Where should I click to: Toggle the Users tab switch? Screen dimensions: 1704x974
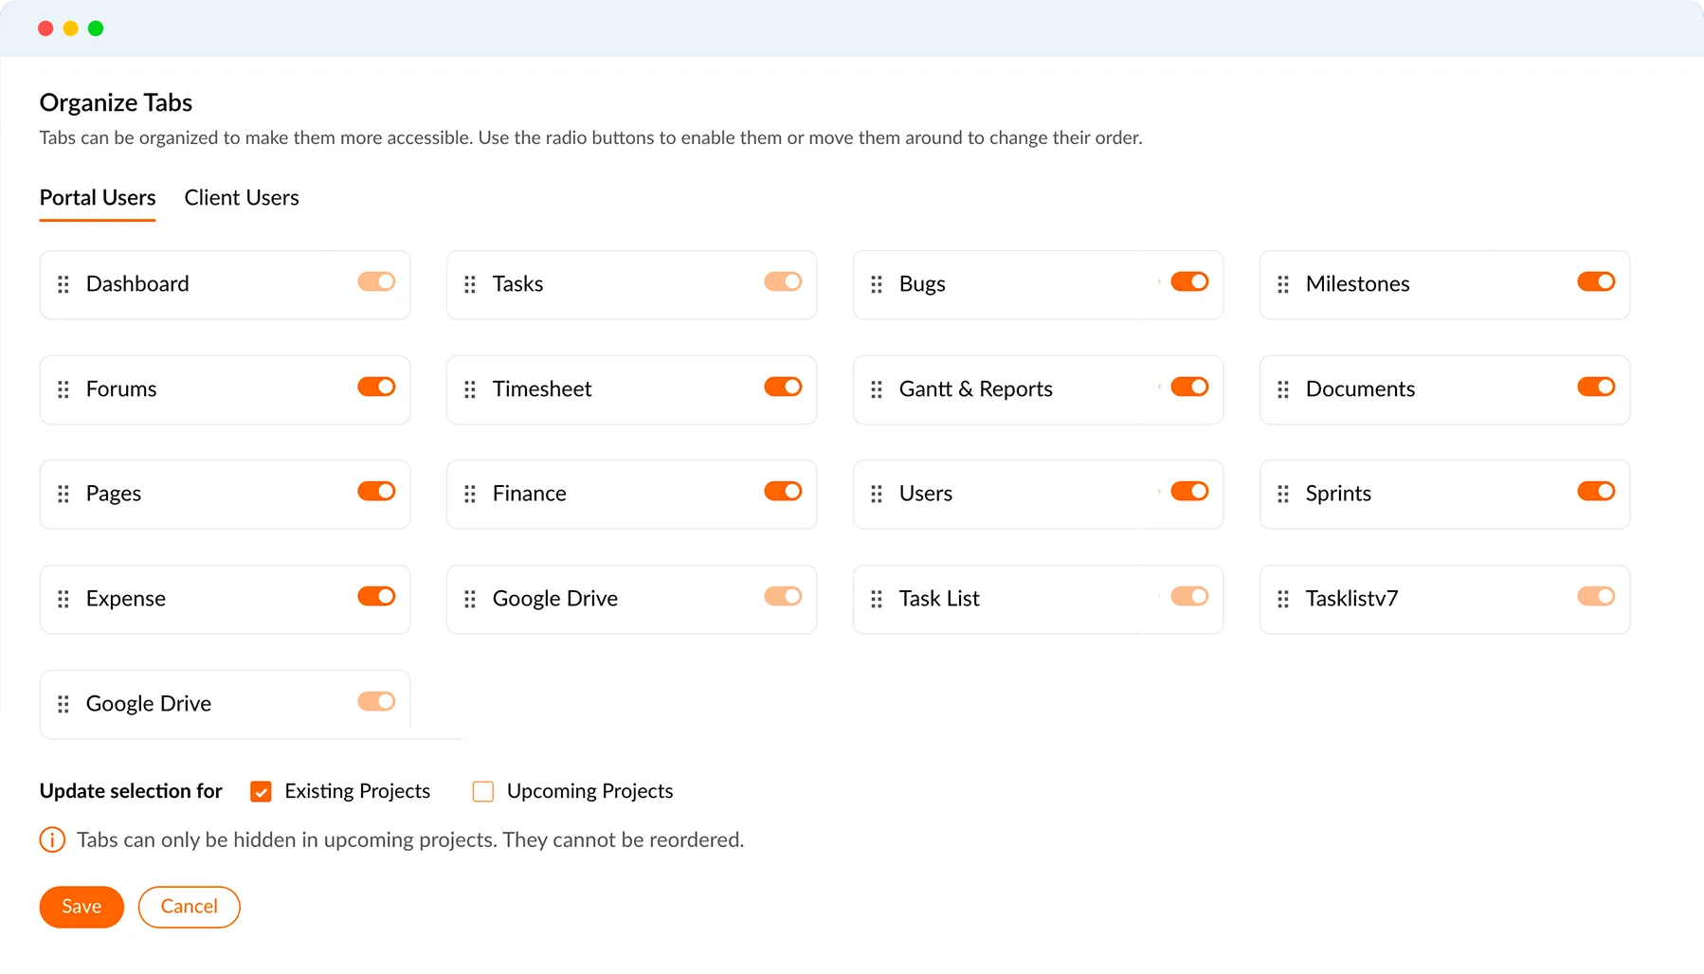click(x=1189, y=491)
